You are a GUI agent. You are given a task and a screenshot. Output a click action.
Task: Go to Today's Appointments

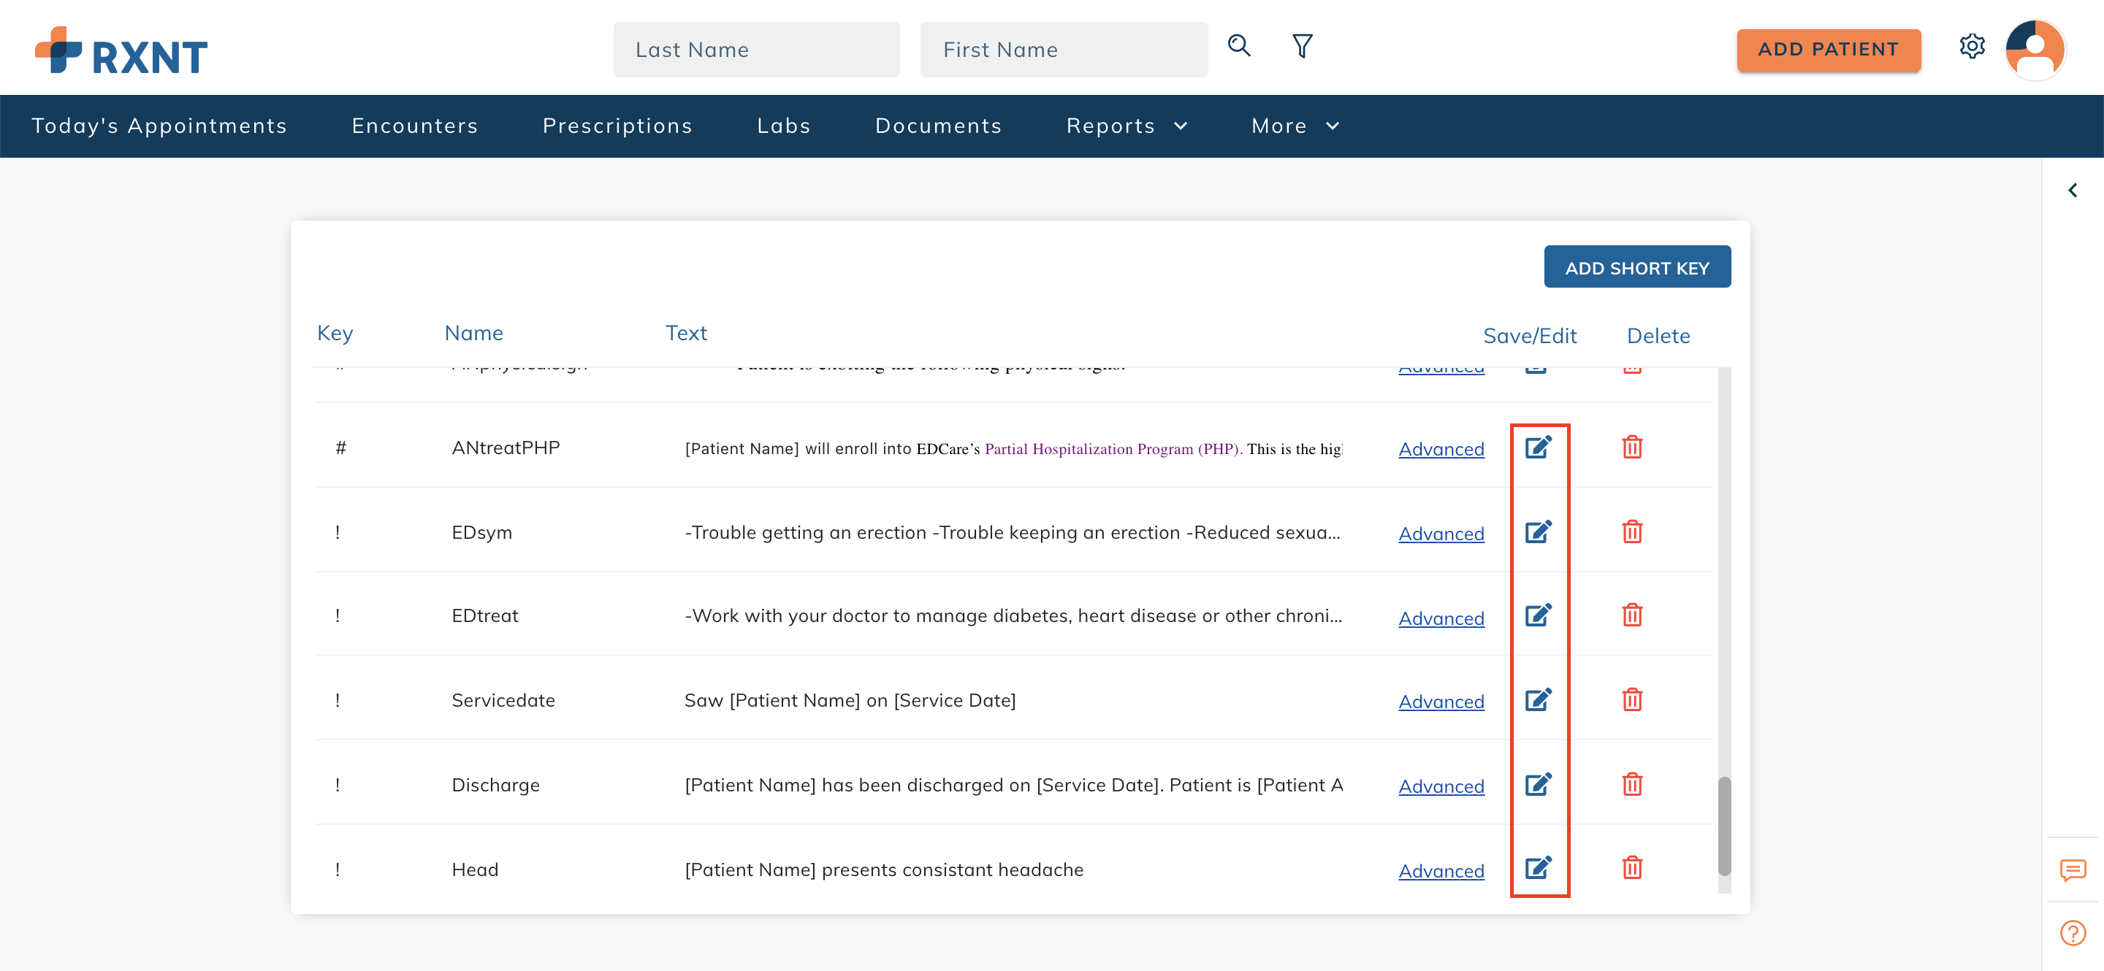click(x=159, y=126)
